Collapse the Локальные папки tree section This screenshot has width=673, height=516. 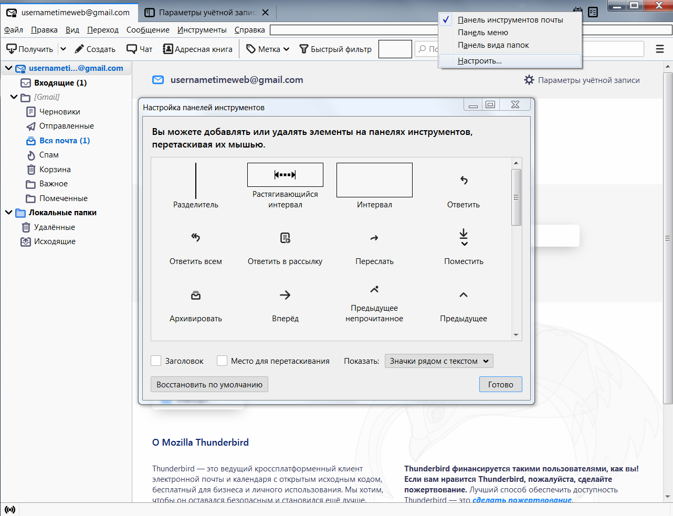(x=8, y=213)
